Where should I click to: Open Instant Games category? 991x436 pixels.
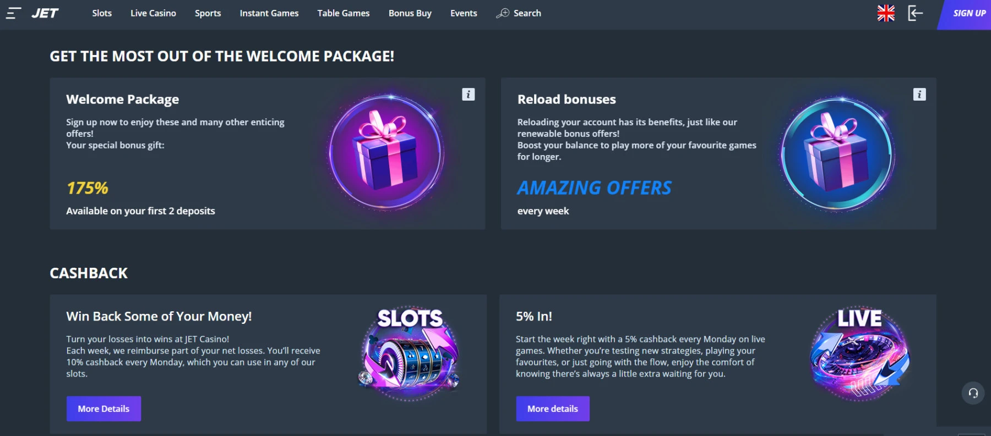pyautogui.click(x=269, y=13)
